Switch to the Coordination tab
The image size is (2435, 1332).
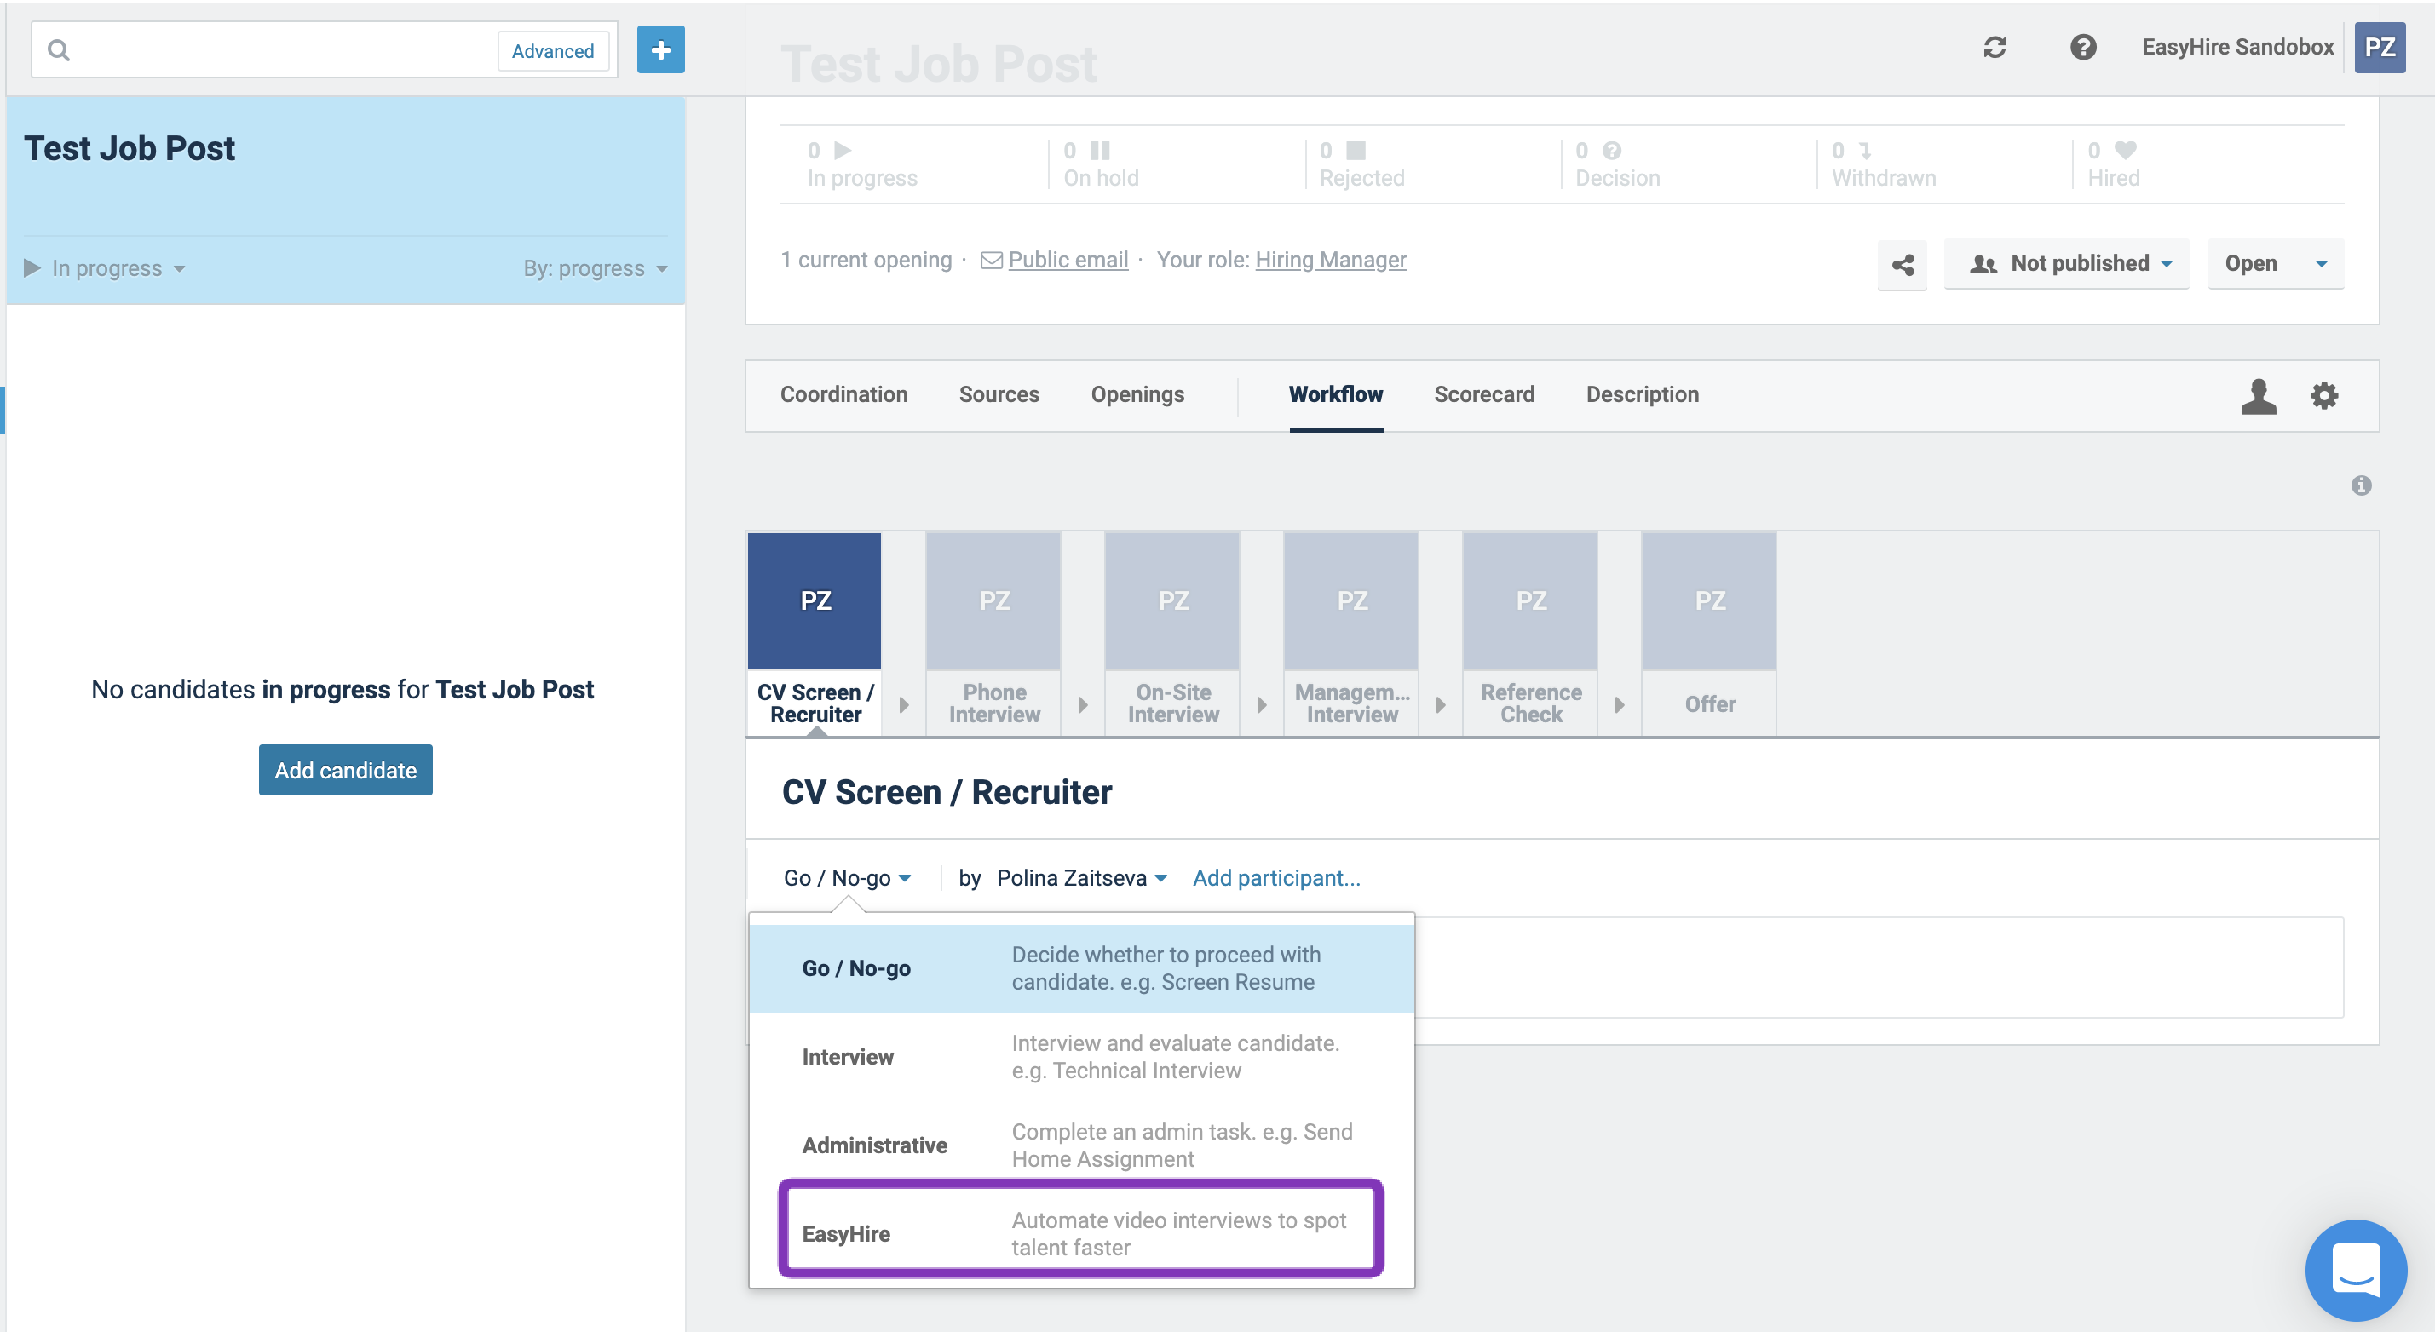(x=843, y=394)
